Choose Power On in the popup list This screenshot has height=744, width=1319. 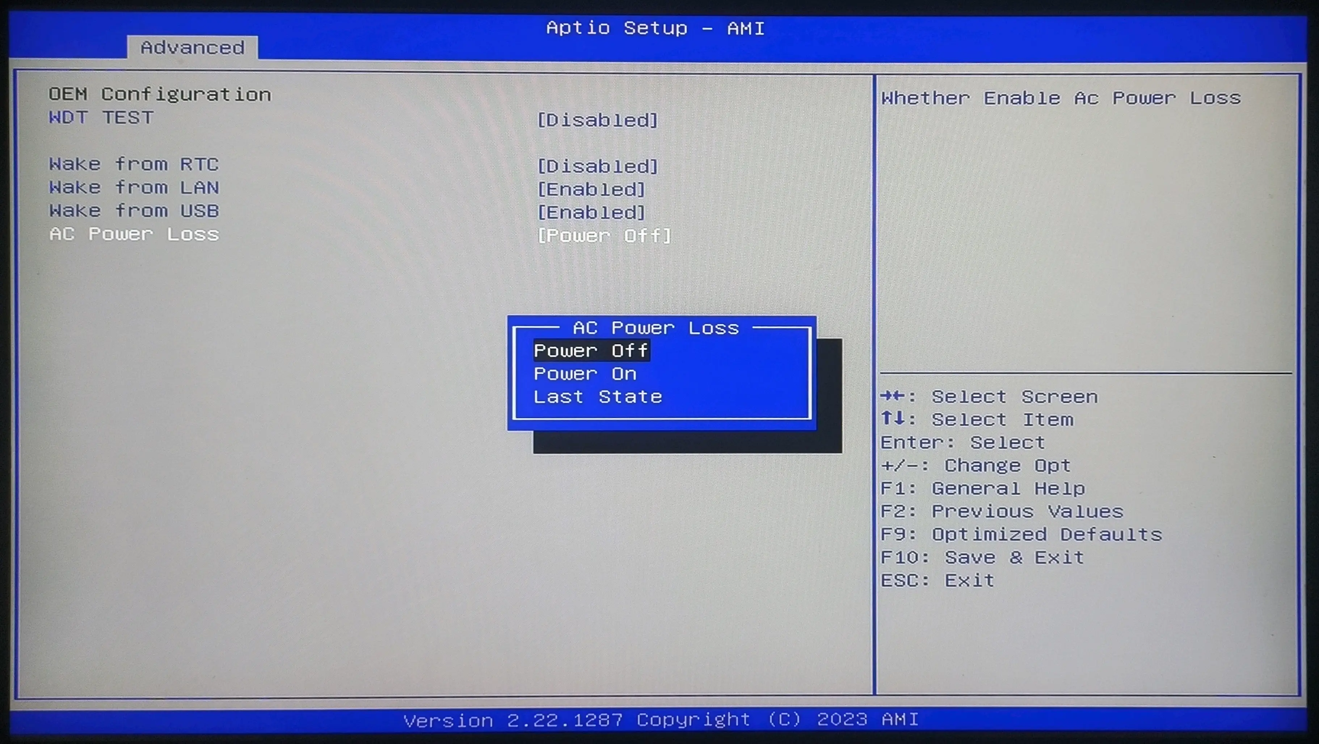point(585,374)
